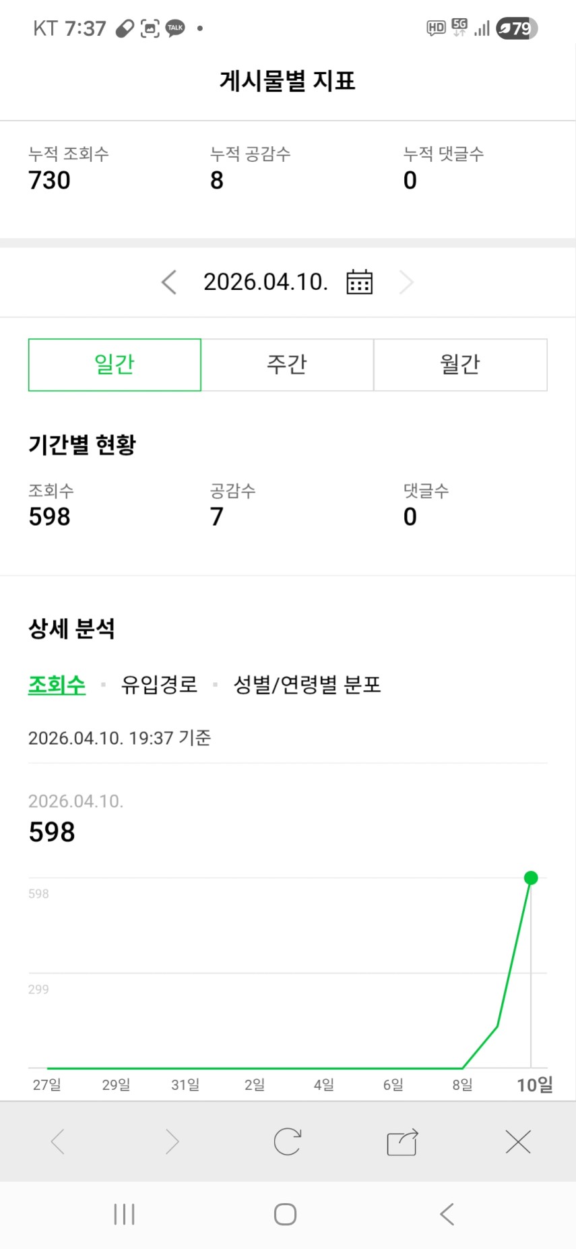Screen dimensions: 576x1249
Task: Tap the next date right chevron
Action: click(406, 282)
